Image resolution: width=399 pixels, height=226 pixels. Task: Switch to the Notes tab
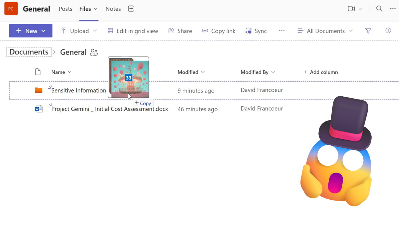click(113, 9)
